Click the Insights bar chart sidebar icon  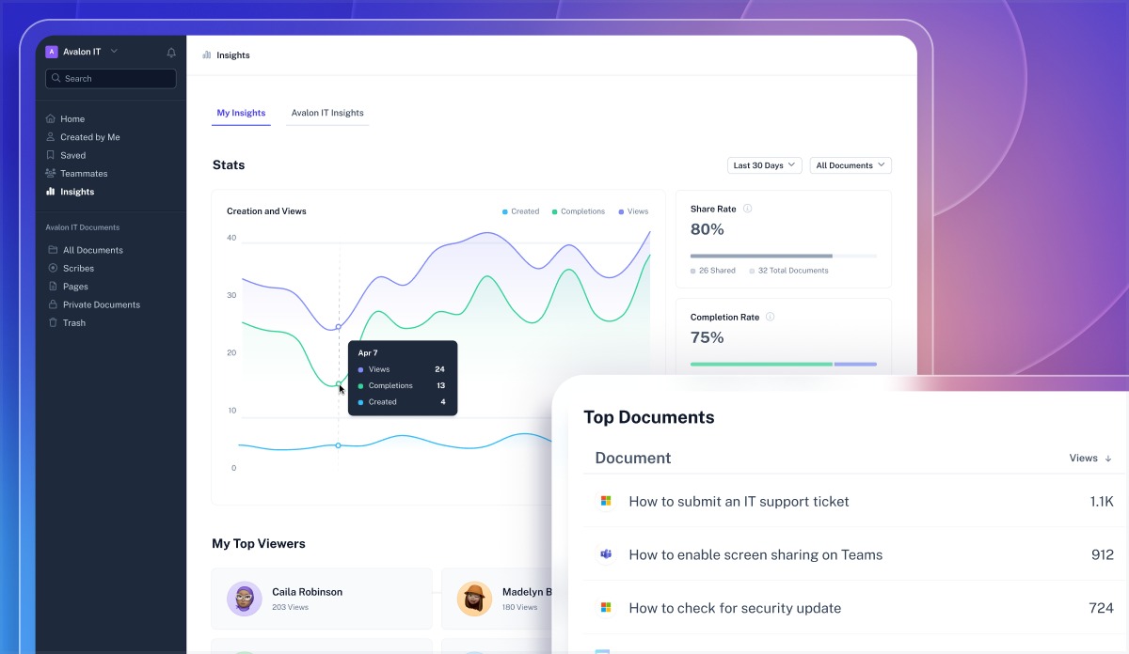tap(51, 192)
